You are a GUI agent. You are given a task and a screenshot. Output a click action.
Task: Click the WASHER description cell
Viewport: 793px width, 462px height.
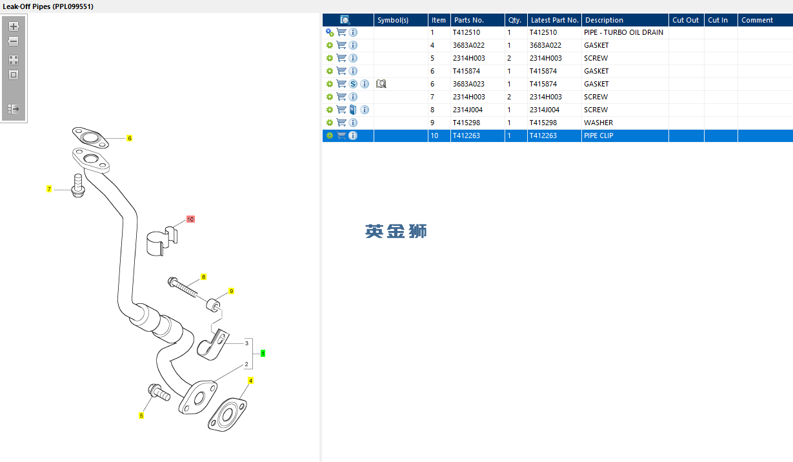pos(625,123)
